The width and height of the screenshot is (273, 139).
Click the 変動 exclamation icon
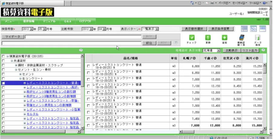[208, 38]
